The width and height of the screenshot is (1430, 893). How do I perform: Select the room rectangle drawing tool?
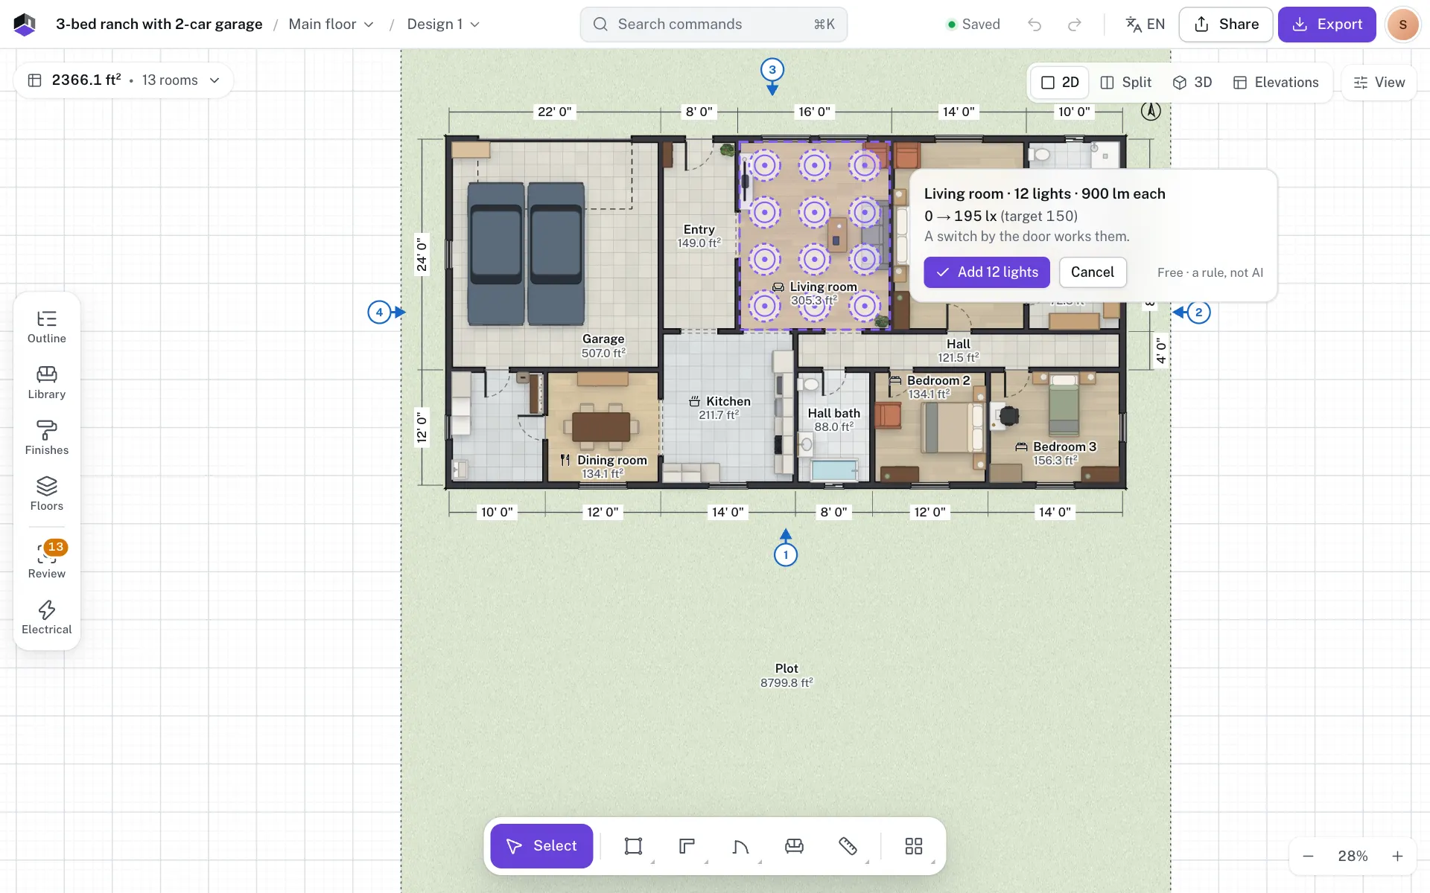(x=634, y=846)
